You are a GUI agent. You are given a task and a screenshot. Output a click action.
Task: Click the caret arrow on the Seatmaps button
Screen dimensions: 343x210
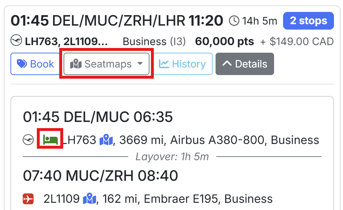(x=140, y=64)
